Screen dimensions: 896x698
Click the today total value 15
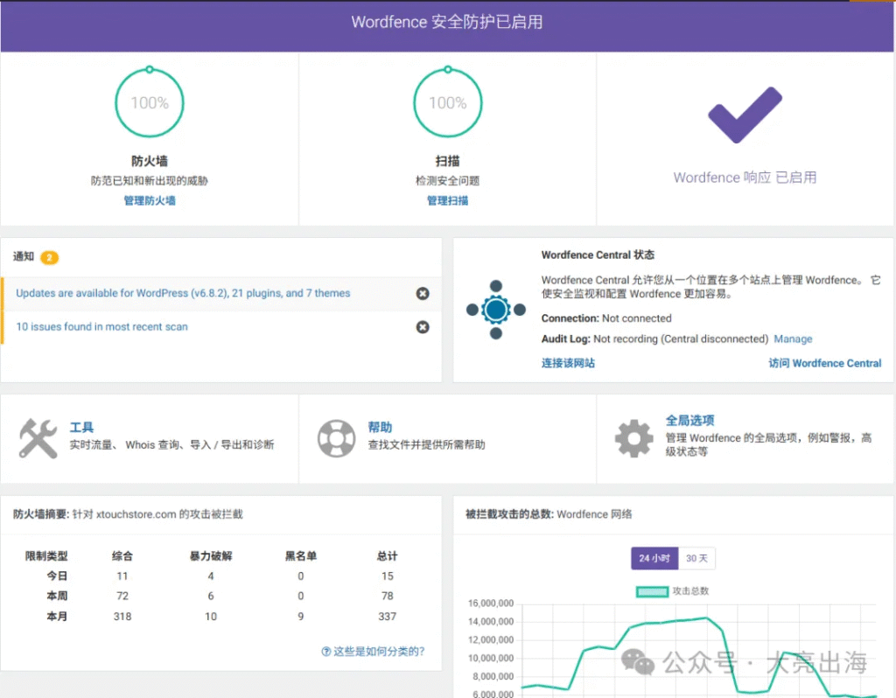[387, 576]
